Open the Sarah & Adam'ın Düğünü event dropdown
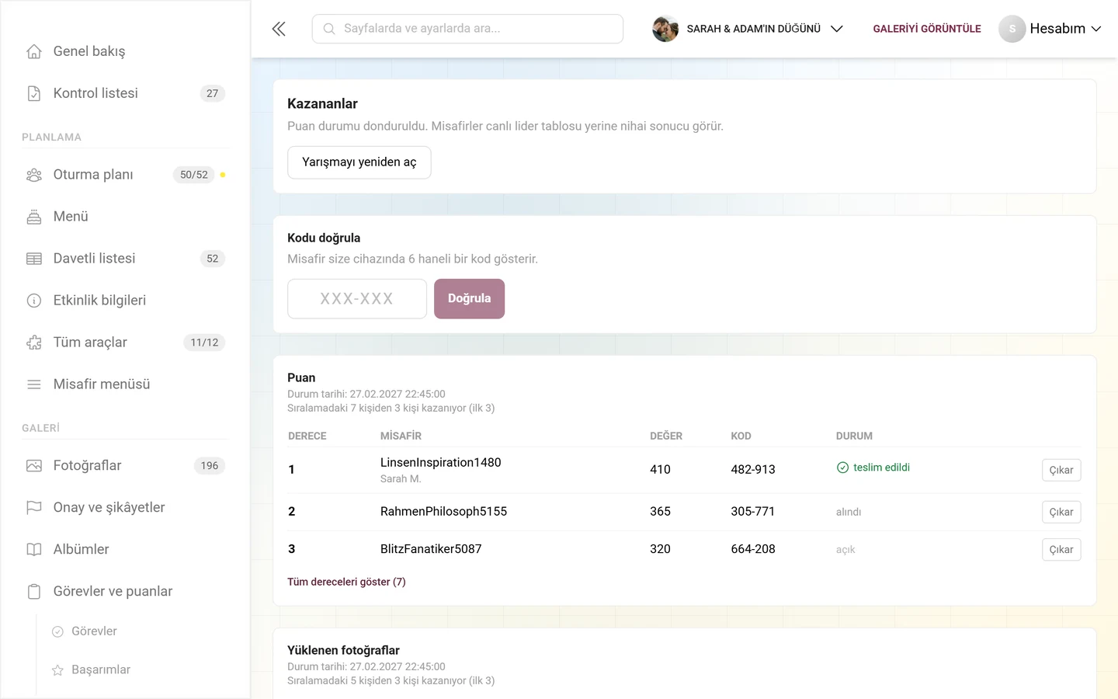The width and height of the screenshot is (1118, 699). point(748,29)
